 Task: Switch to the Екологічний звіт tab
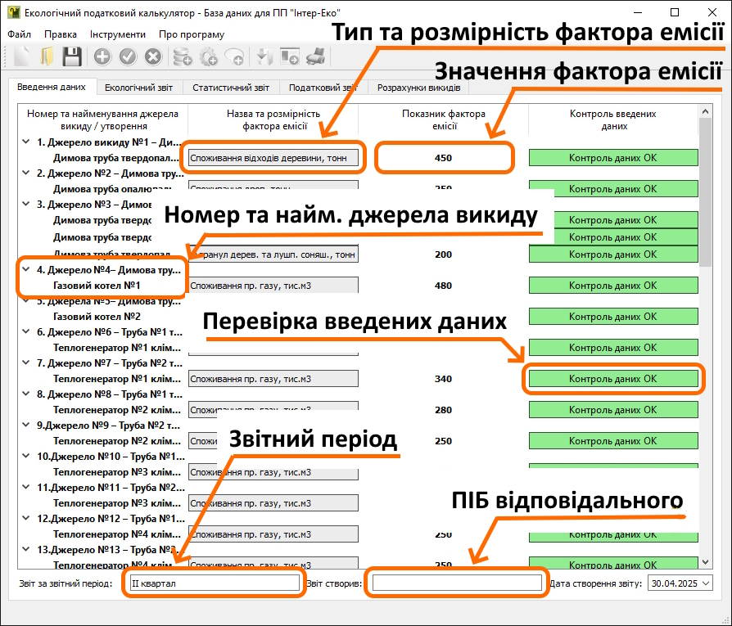(x=138, y=88)
